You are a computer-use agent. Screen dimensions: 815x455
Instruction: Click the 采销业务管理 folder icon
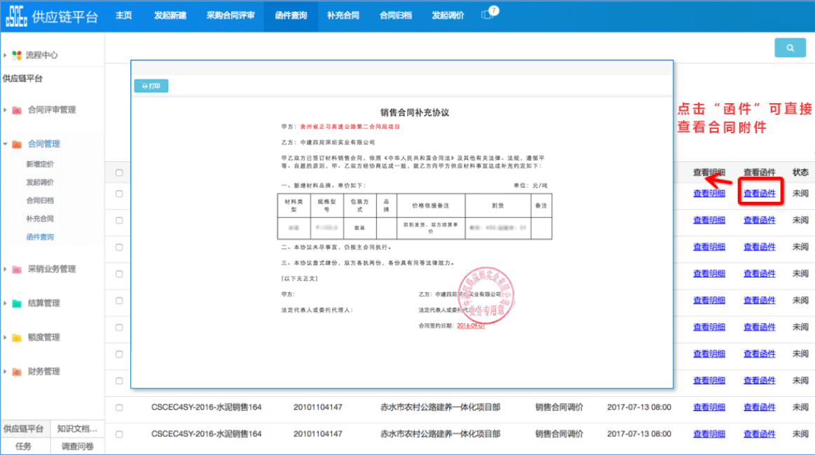pos(17,269)
